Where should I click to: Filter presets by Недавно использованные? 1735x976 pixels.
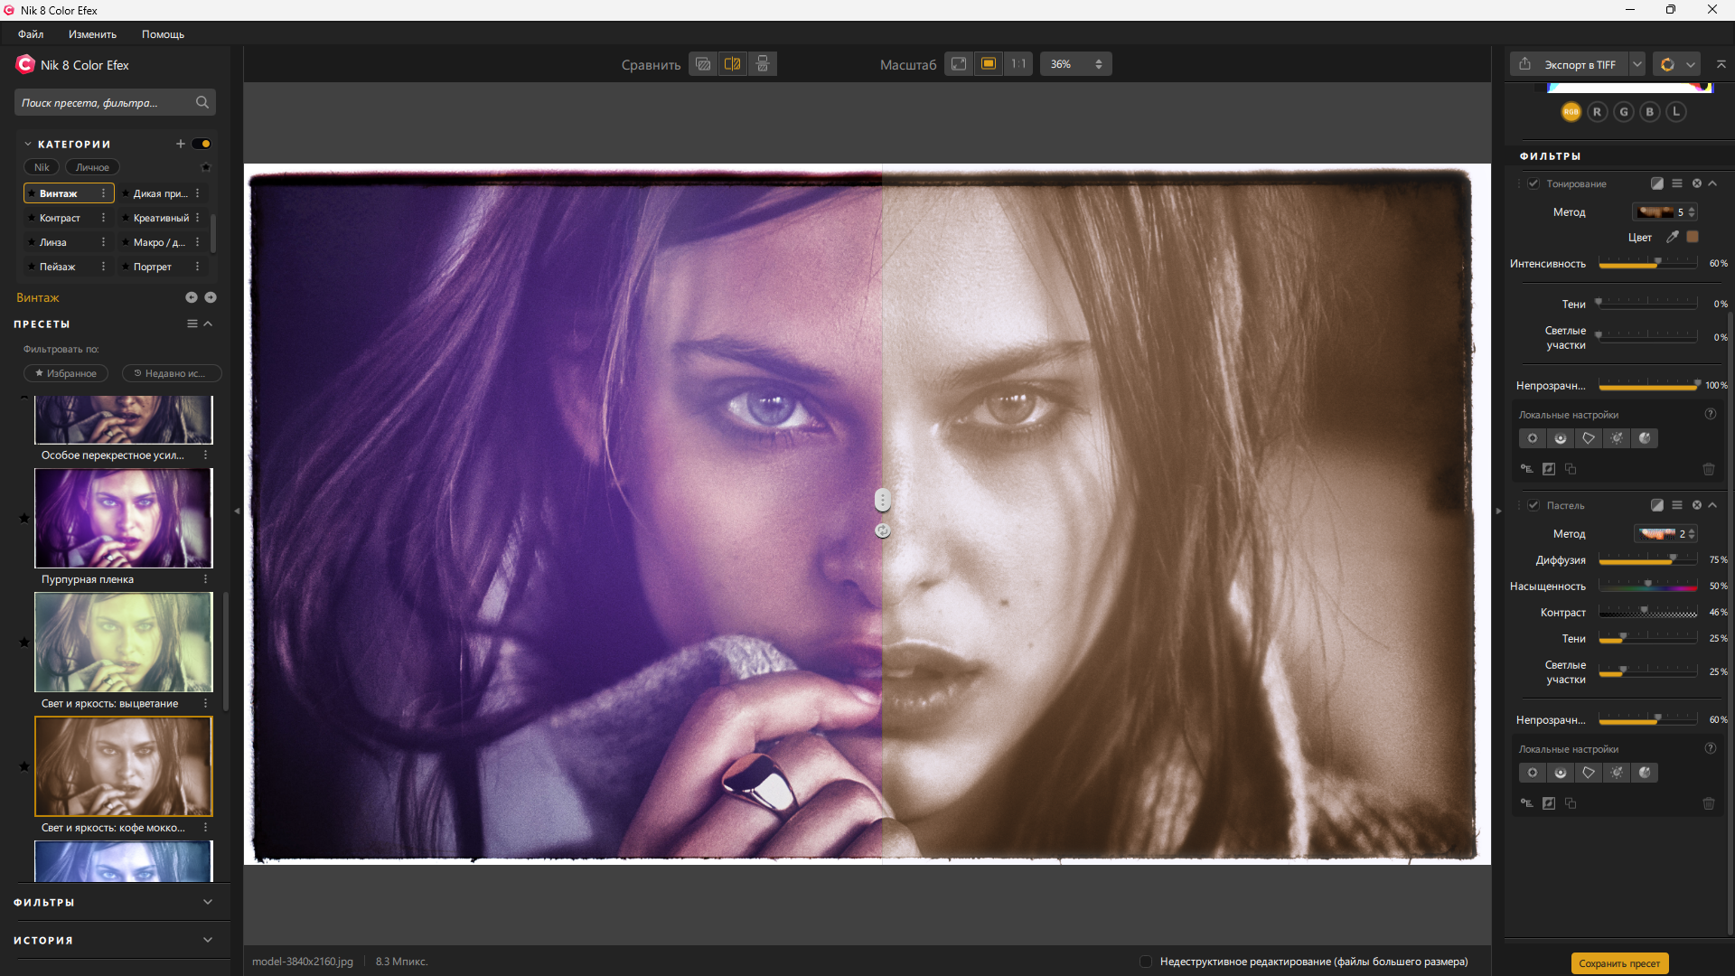click(x=170, y=373)
